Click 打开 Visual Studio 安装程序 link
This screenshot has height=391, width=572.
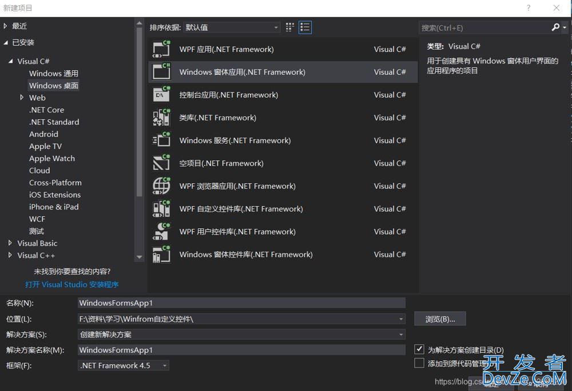click(x=72, y=284)
